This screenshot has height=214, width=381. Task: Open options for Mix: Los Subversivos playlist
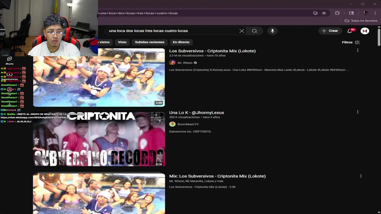point(361,176)
